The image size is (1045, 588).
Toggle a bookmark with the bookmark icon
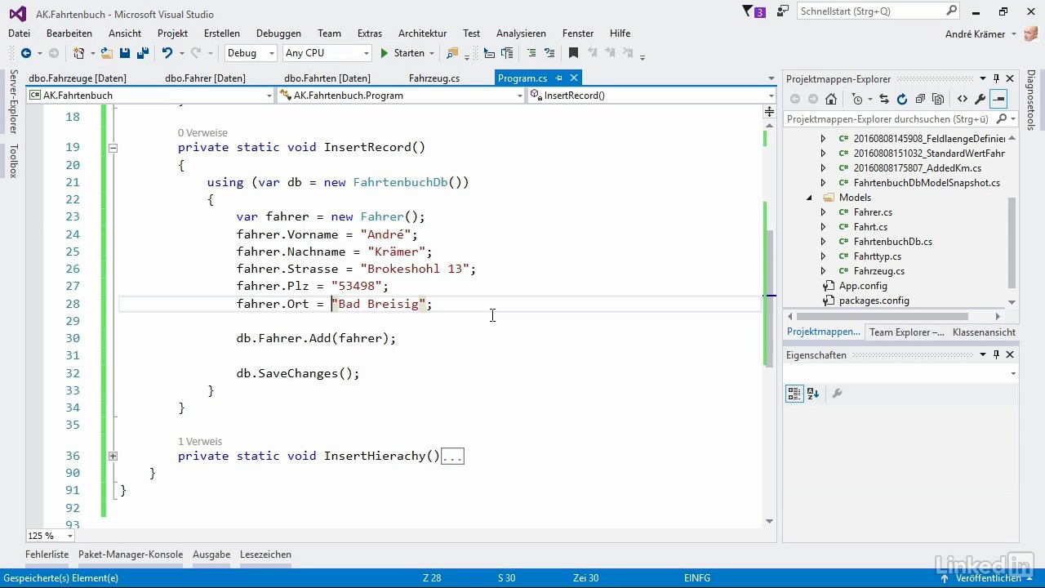(573, 53)
